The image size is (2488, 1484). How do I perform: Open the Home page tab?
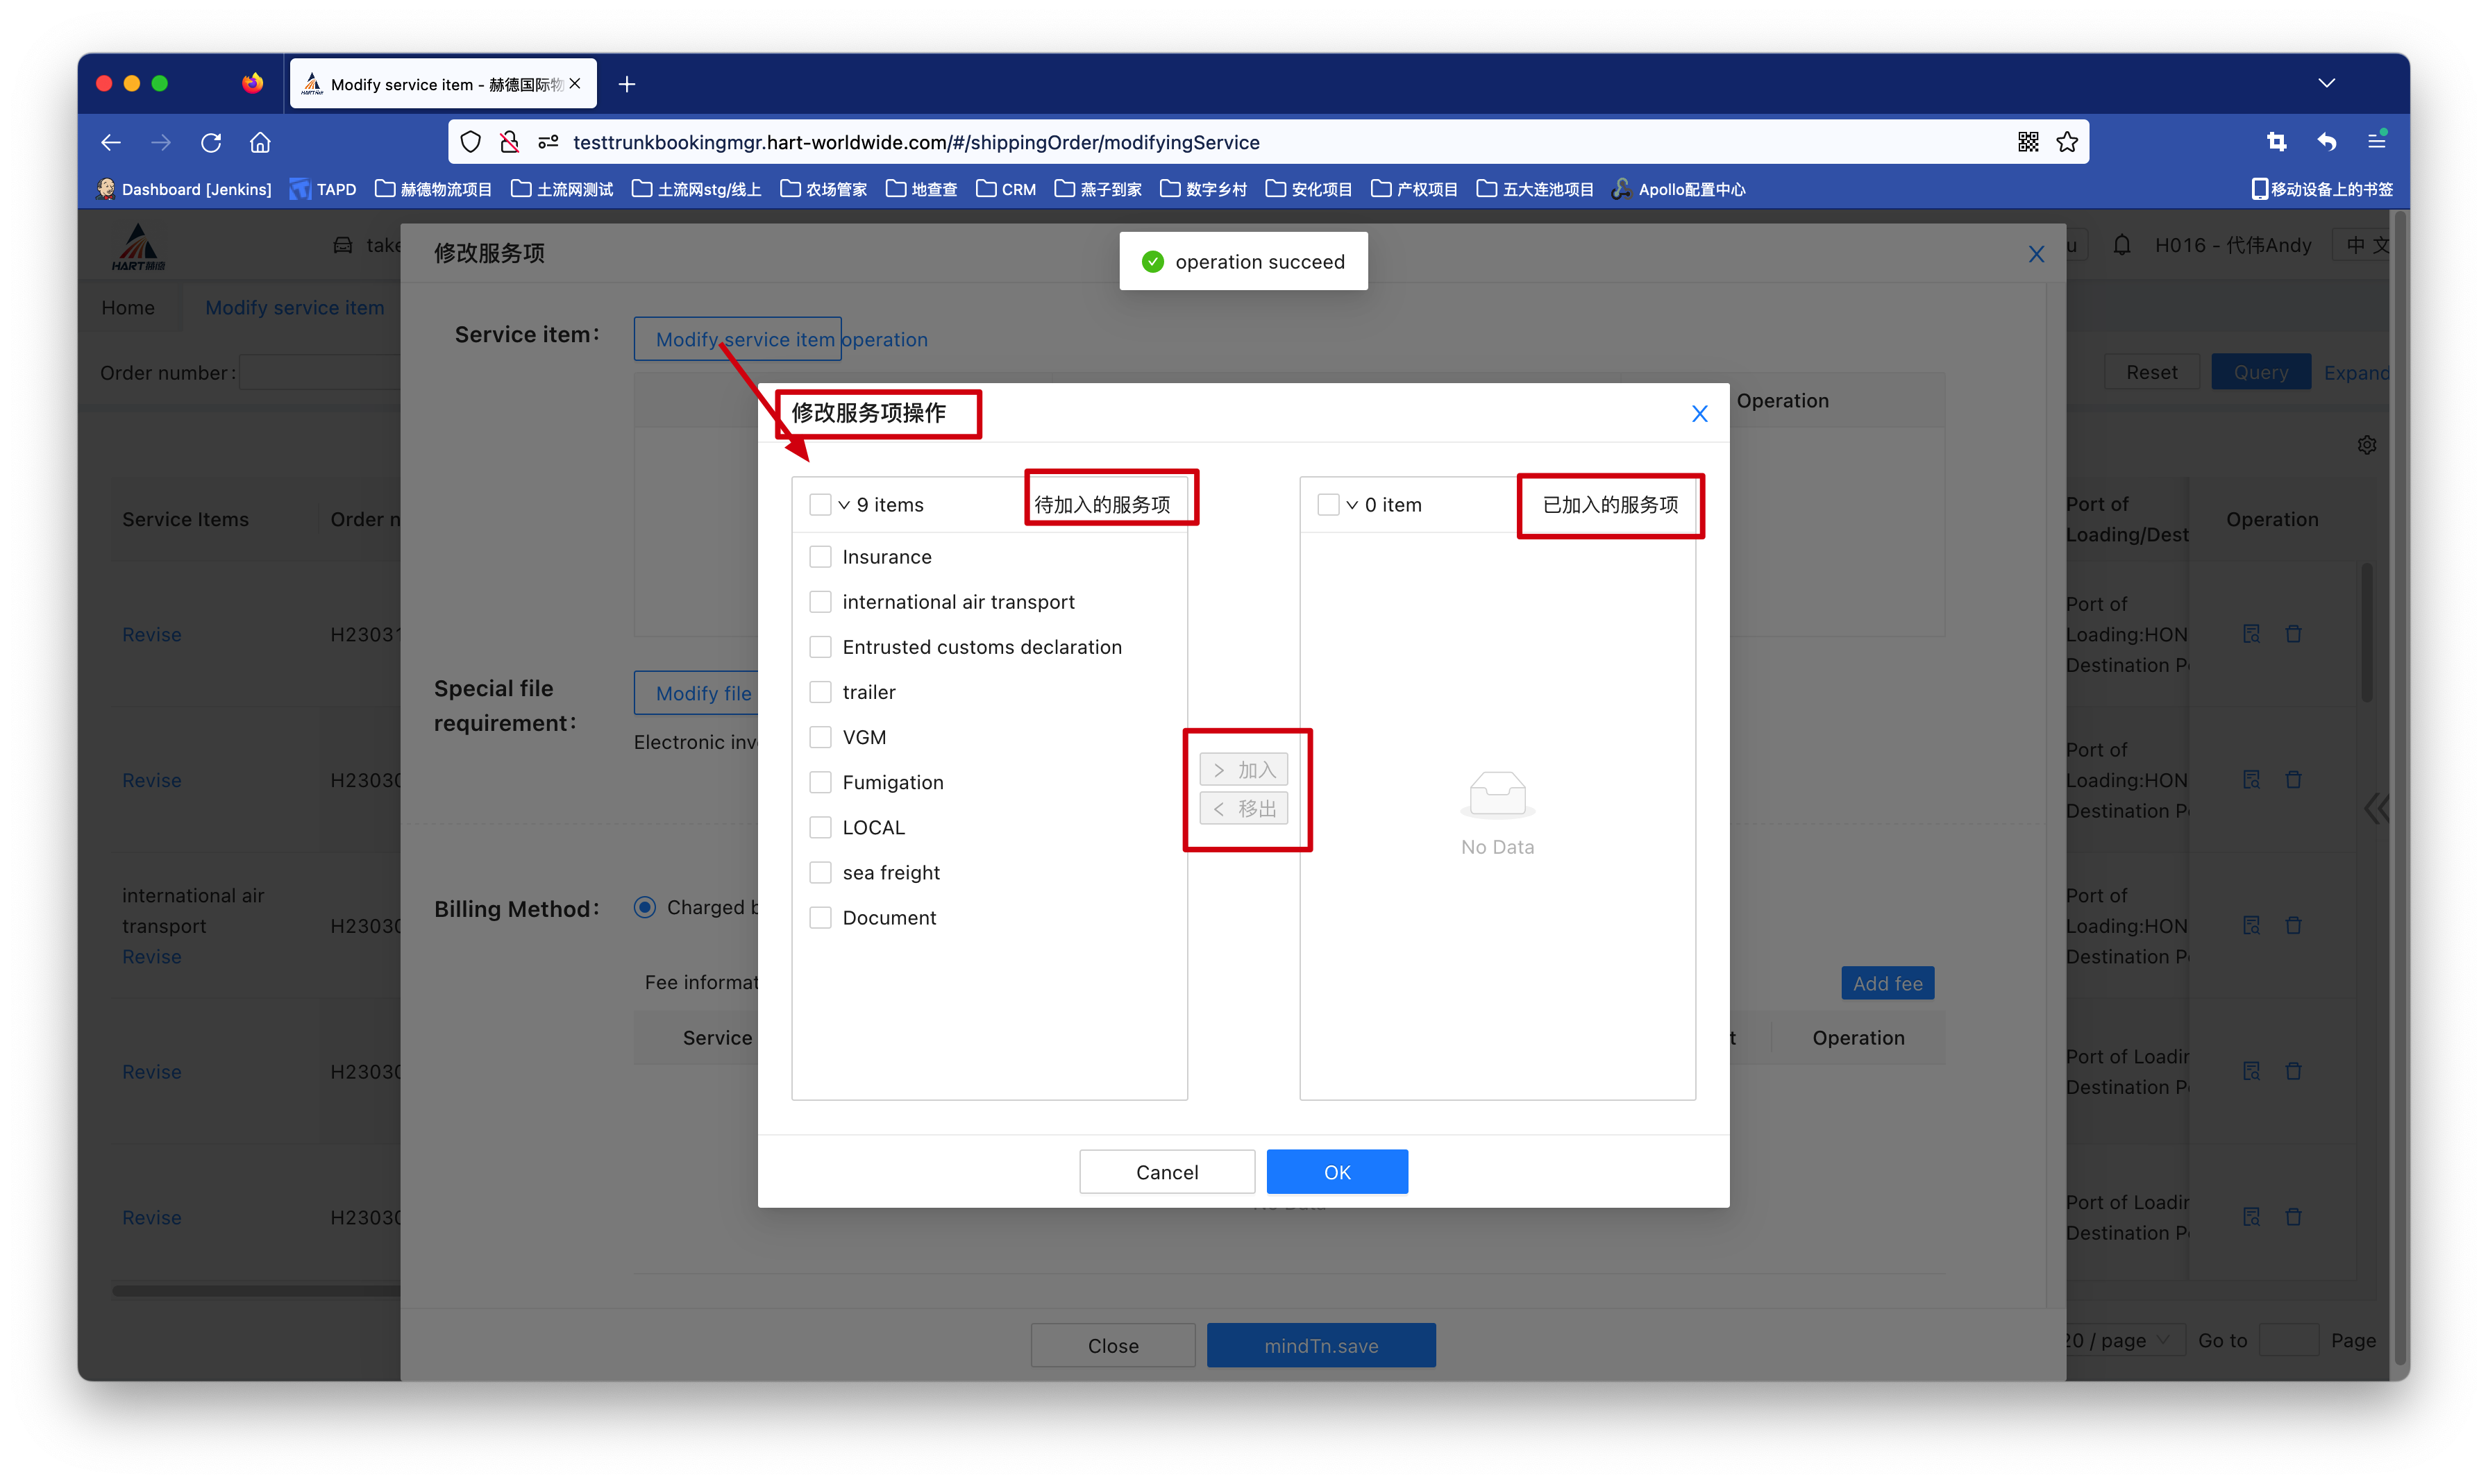click(128, 308)
